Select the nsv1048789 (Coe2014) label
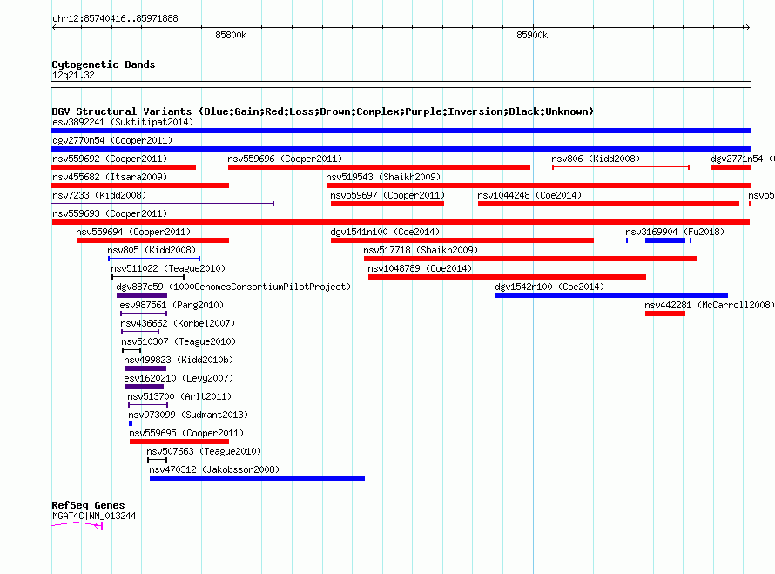775x574 pixels. click(x=420, y=268)
